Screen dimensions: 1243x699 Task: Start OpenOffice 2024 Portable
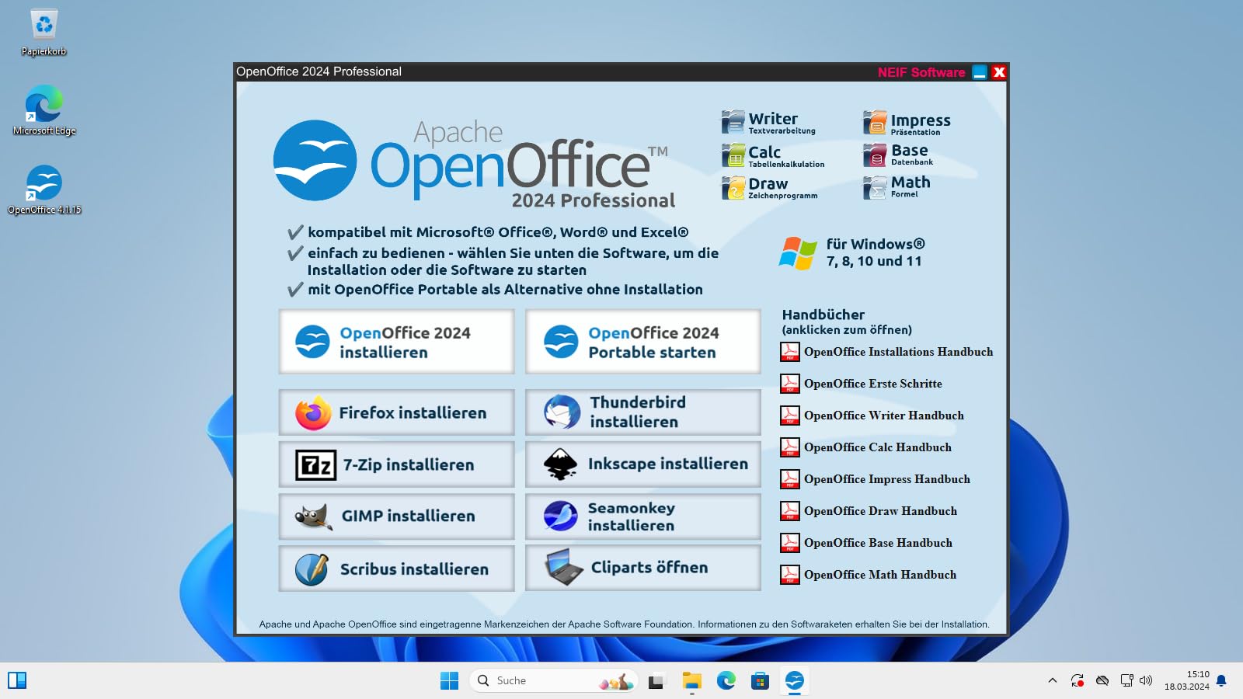(643, 342)
